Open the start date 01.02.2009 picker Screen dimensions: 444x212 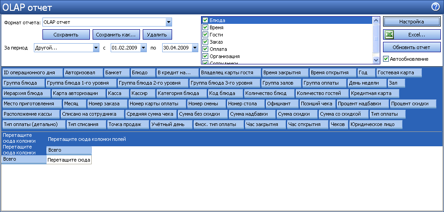(x=144, y=48)
